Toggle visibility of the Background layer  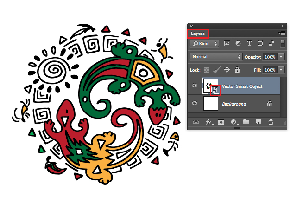pyautogui.click(x=195, y=104)
